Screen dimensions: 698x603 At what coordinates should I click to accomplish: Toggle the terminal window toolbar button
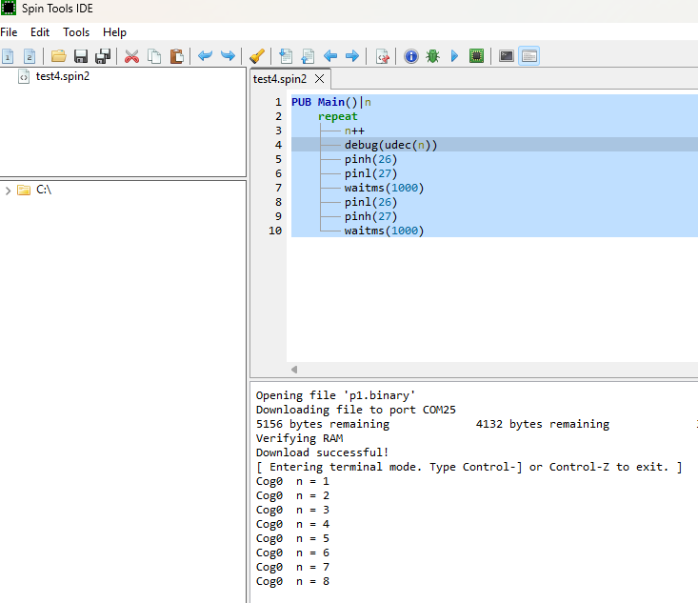point(507,56)
